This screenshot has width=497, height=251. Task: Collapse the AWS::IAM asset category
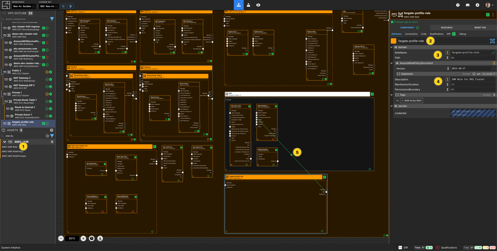click(4, 142)
